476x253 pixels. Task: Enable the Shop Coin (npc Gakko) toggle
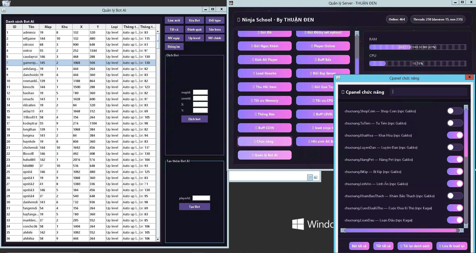pos(455,111)
